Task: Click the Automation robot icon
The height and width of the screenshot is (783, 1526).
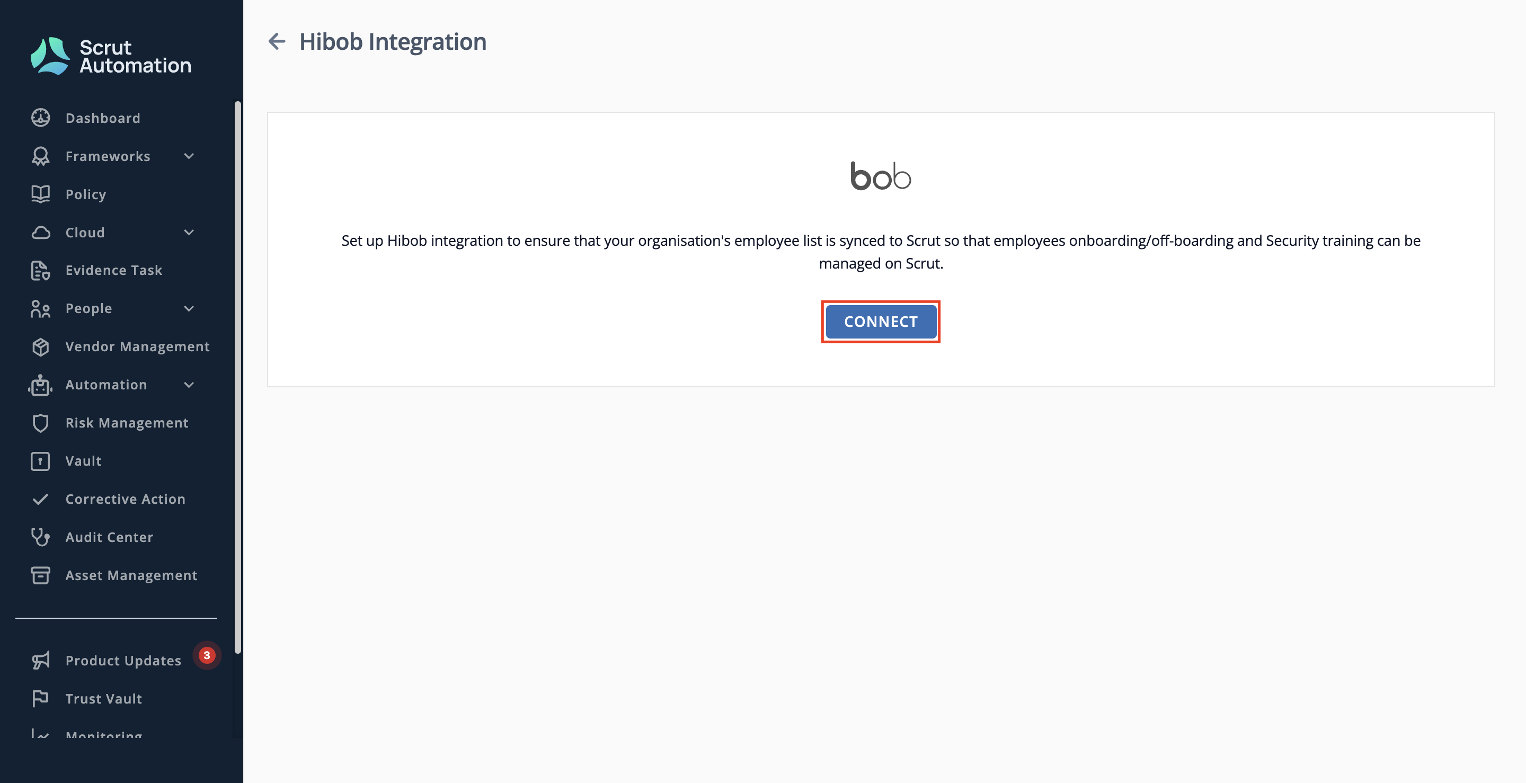Action: coord(40,385)
